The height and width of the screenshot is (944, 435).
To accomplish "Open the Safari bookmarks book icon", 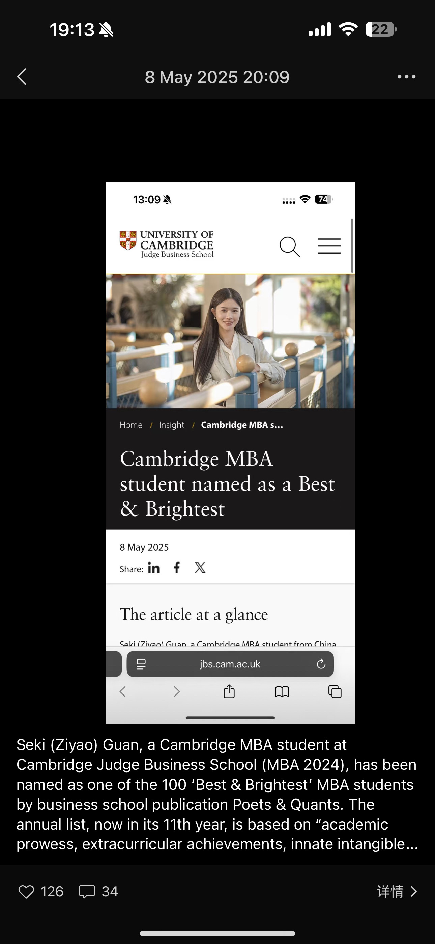I will 282,692.
